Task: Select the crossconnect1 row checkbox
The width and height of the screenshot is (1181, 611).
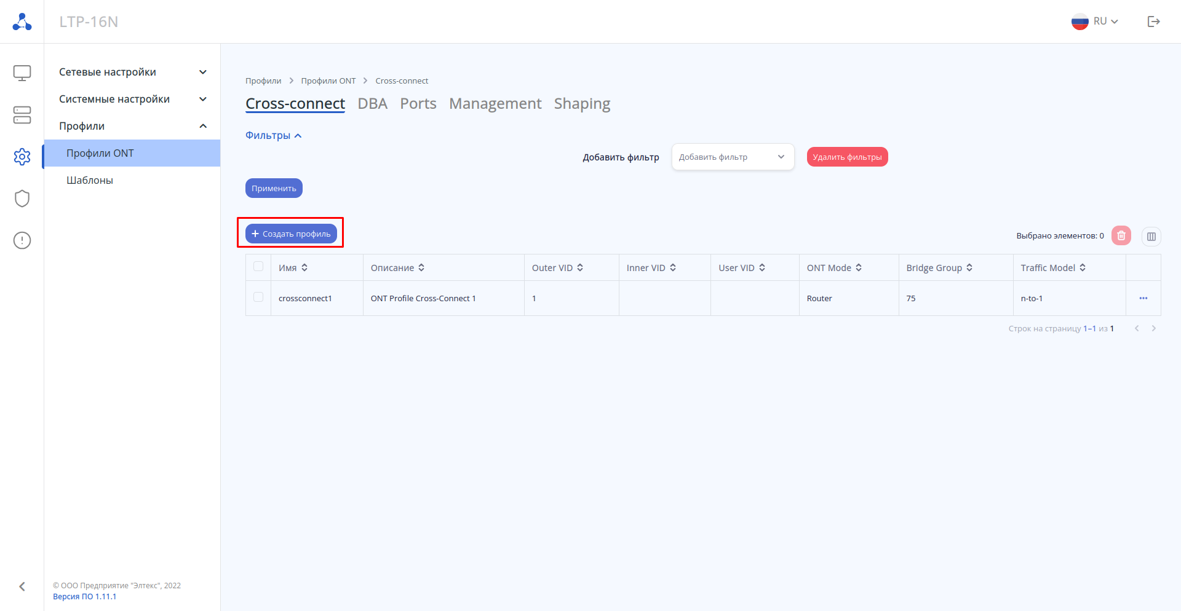Action: pos(258,297)
